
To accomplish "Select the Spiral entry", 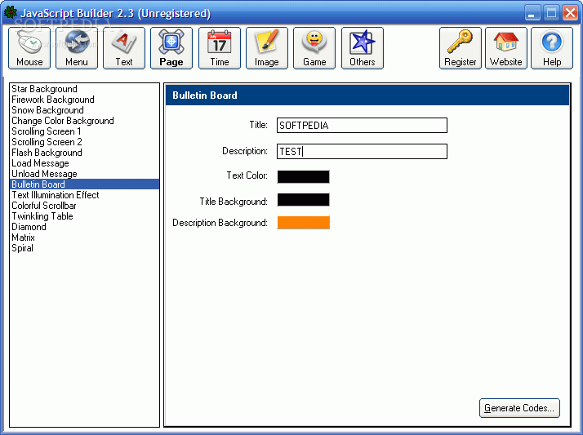I will (x=84, y=248).
